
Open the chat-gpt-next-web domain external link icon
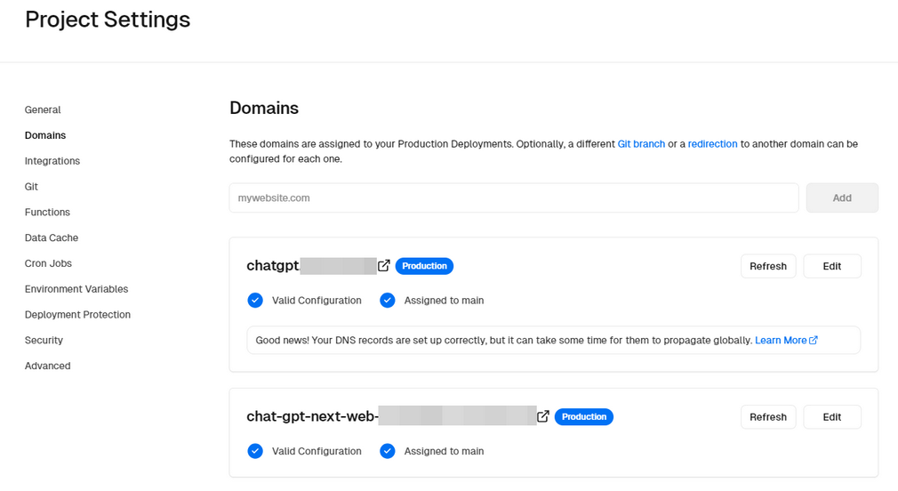click(543, 416)
